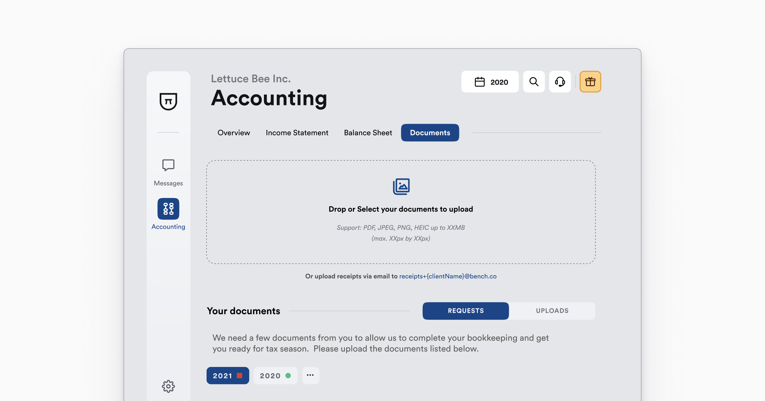765x401 pixels.
Task: Go to the Overview tab
Action: [234, 133]
